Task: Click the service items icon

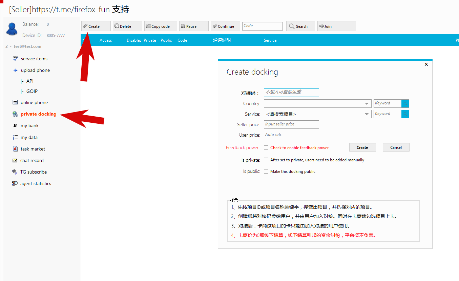Action: (x=15, y=58)
